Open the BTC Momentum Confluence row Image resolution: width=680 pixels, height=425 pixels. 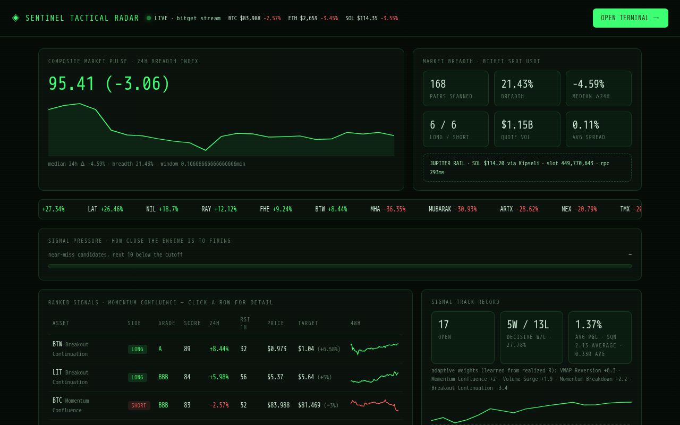pos(225,405)
